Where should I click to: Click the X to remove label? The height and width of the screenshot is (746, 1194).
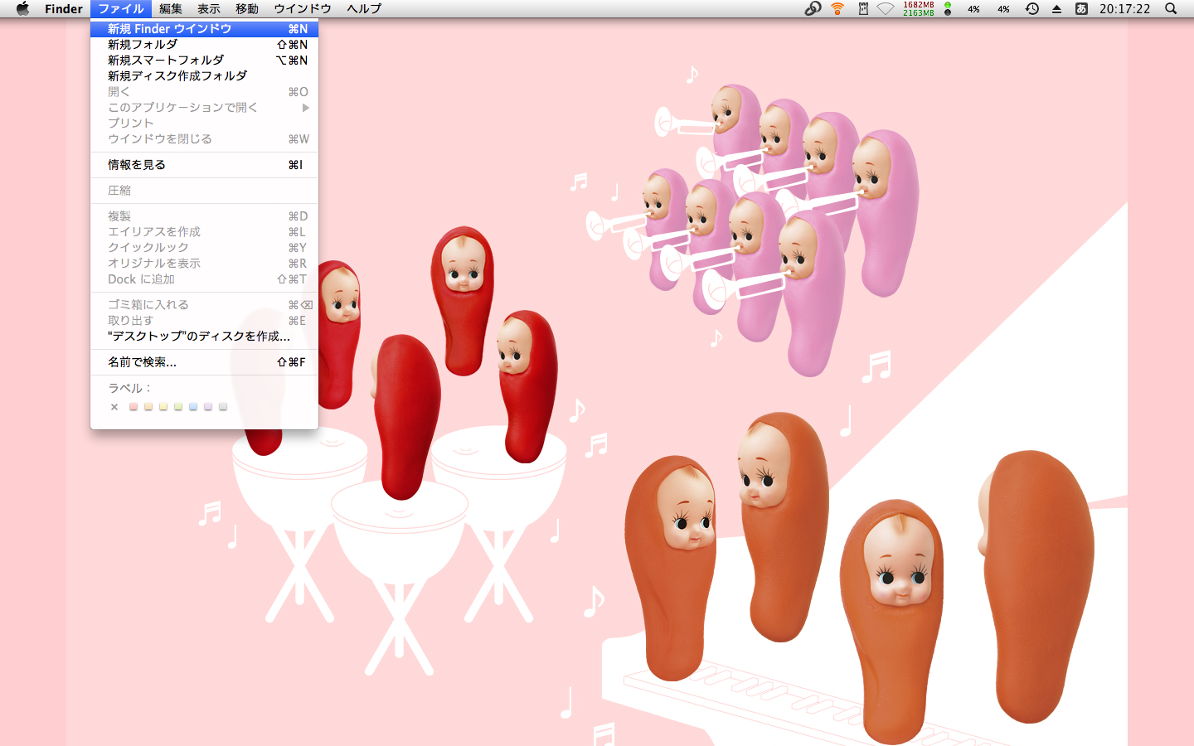pos(114,406)
